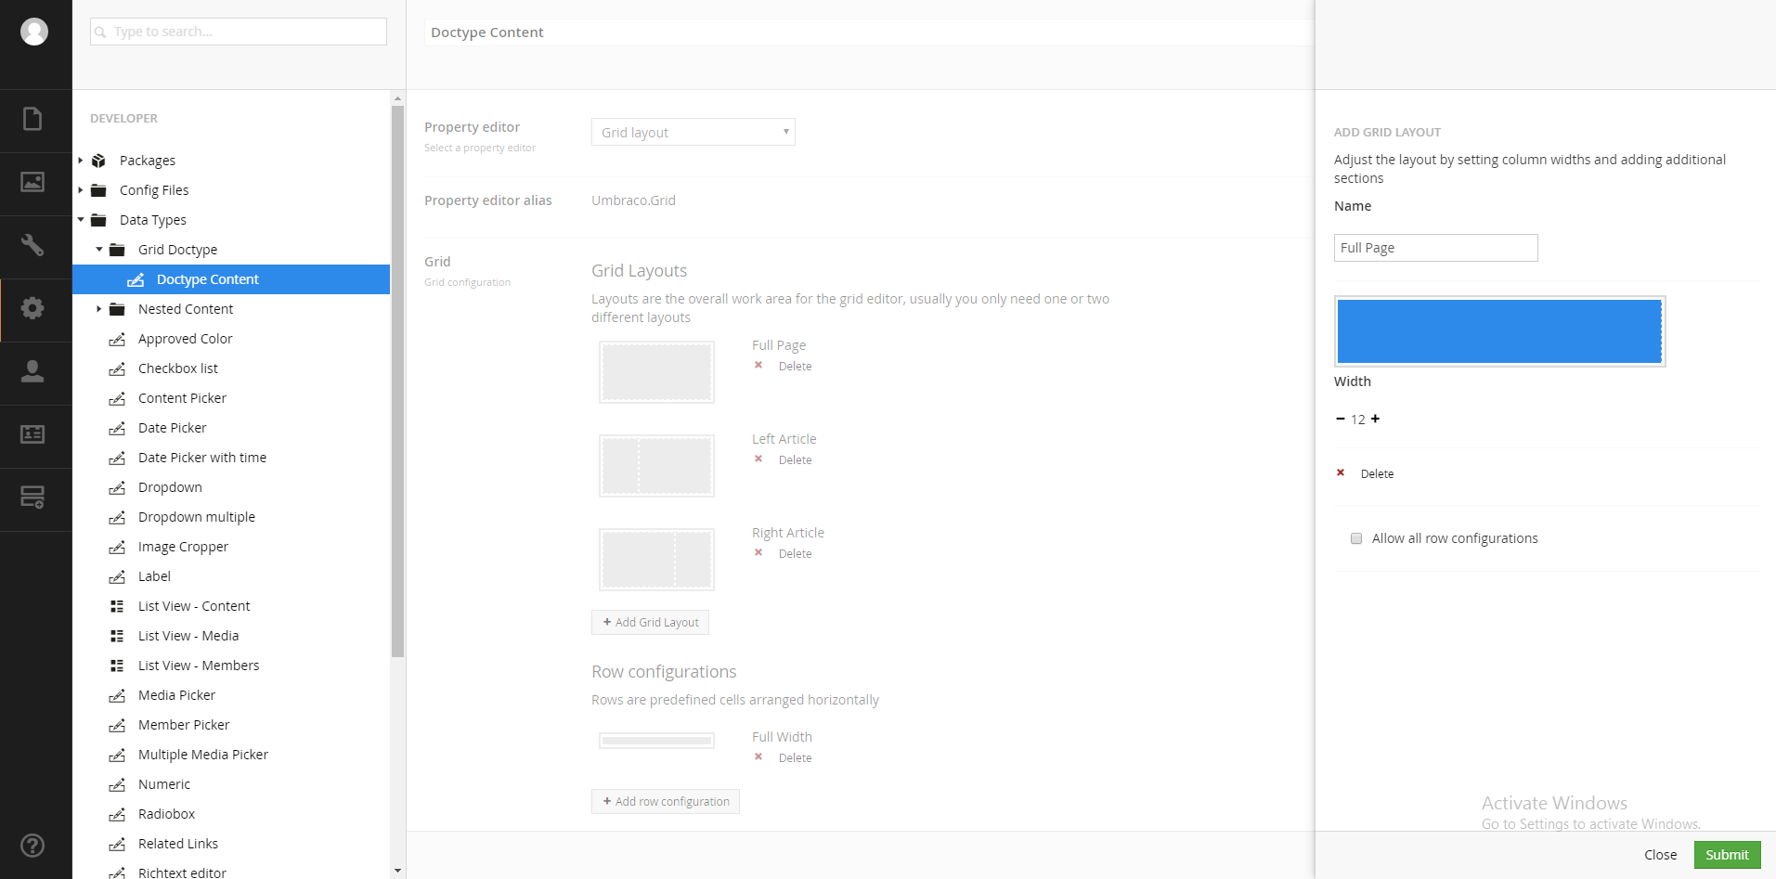Select Radiobox in the tree

(167, 814)
